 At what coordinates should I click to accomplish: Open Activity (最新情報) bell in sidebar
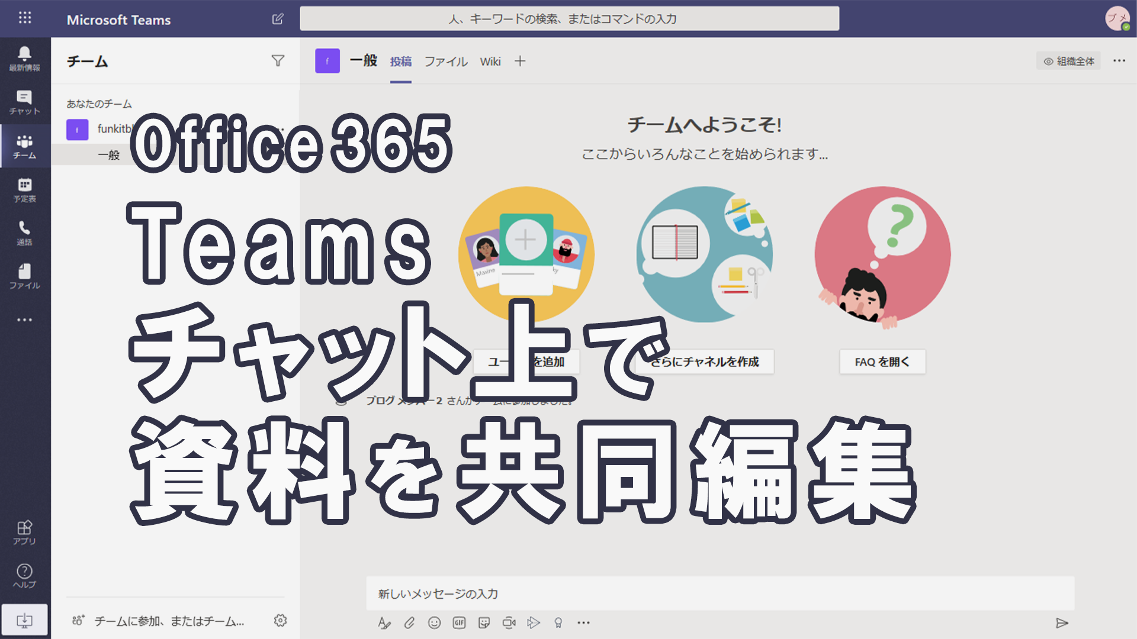24,59
